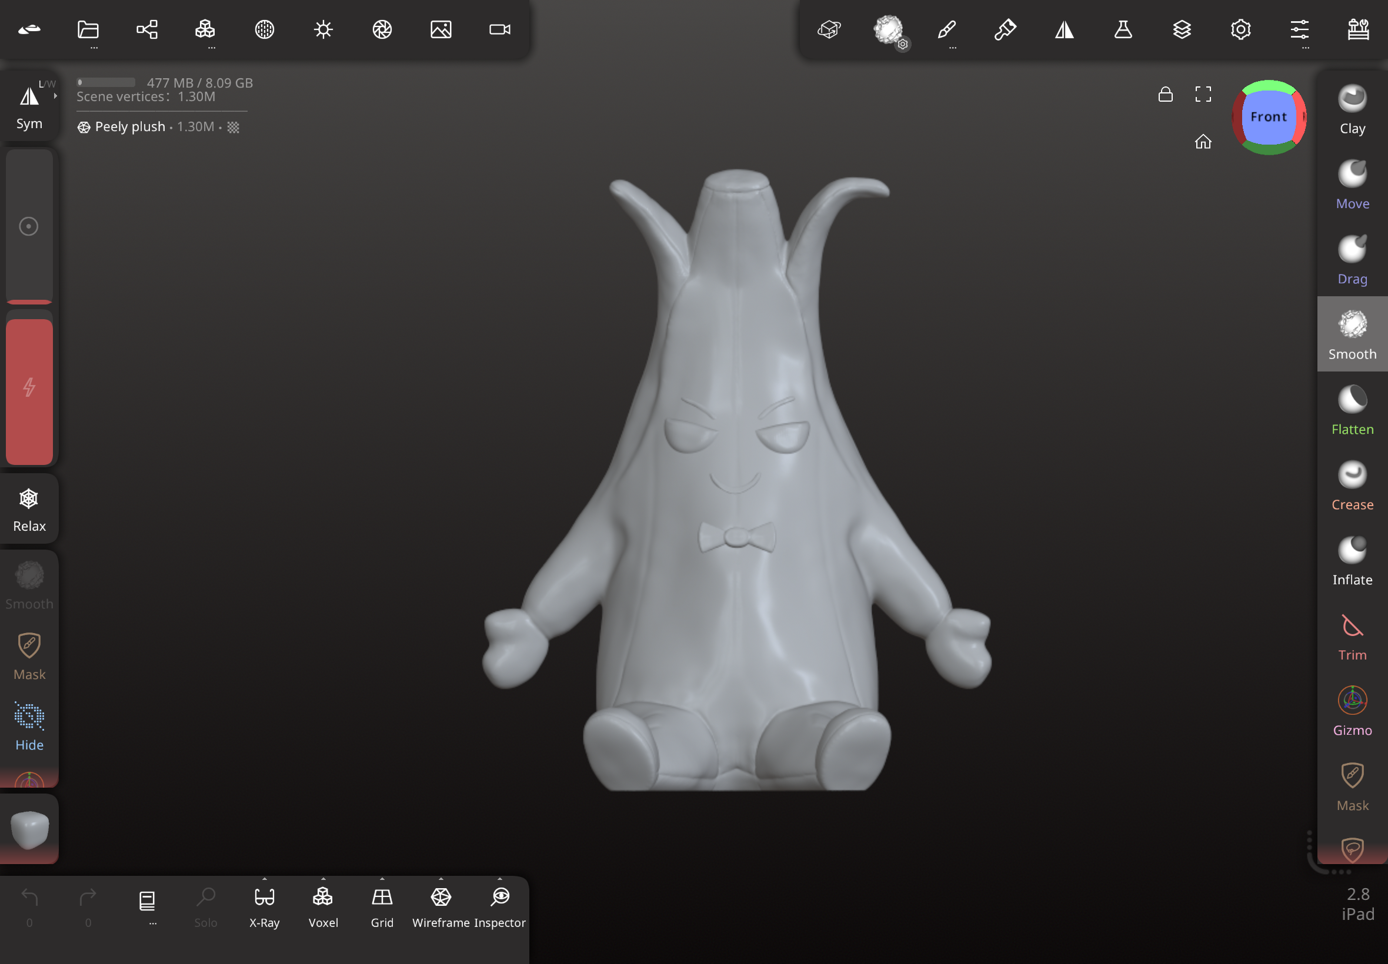The image size is (1388, 964).
Task: Select the Mask tool in right toolbar
Action: coord(1352,786)
